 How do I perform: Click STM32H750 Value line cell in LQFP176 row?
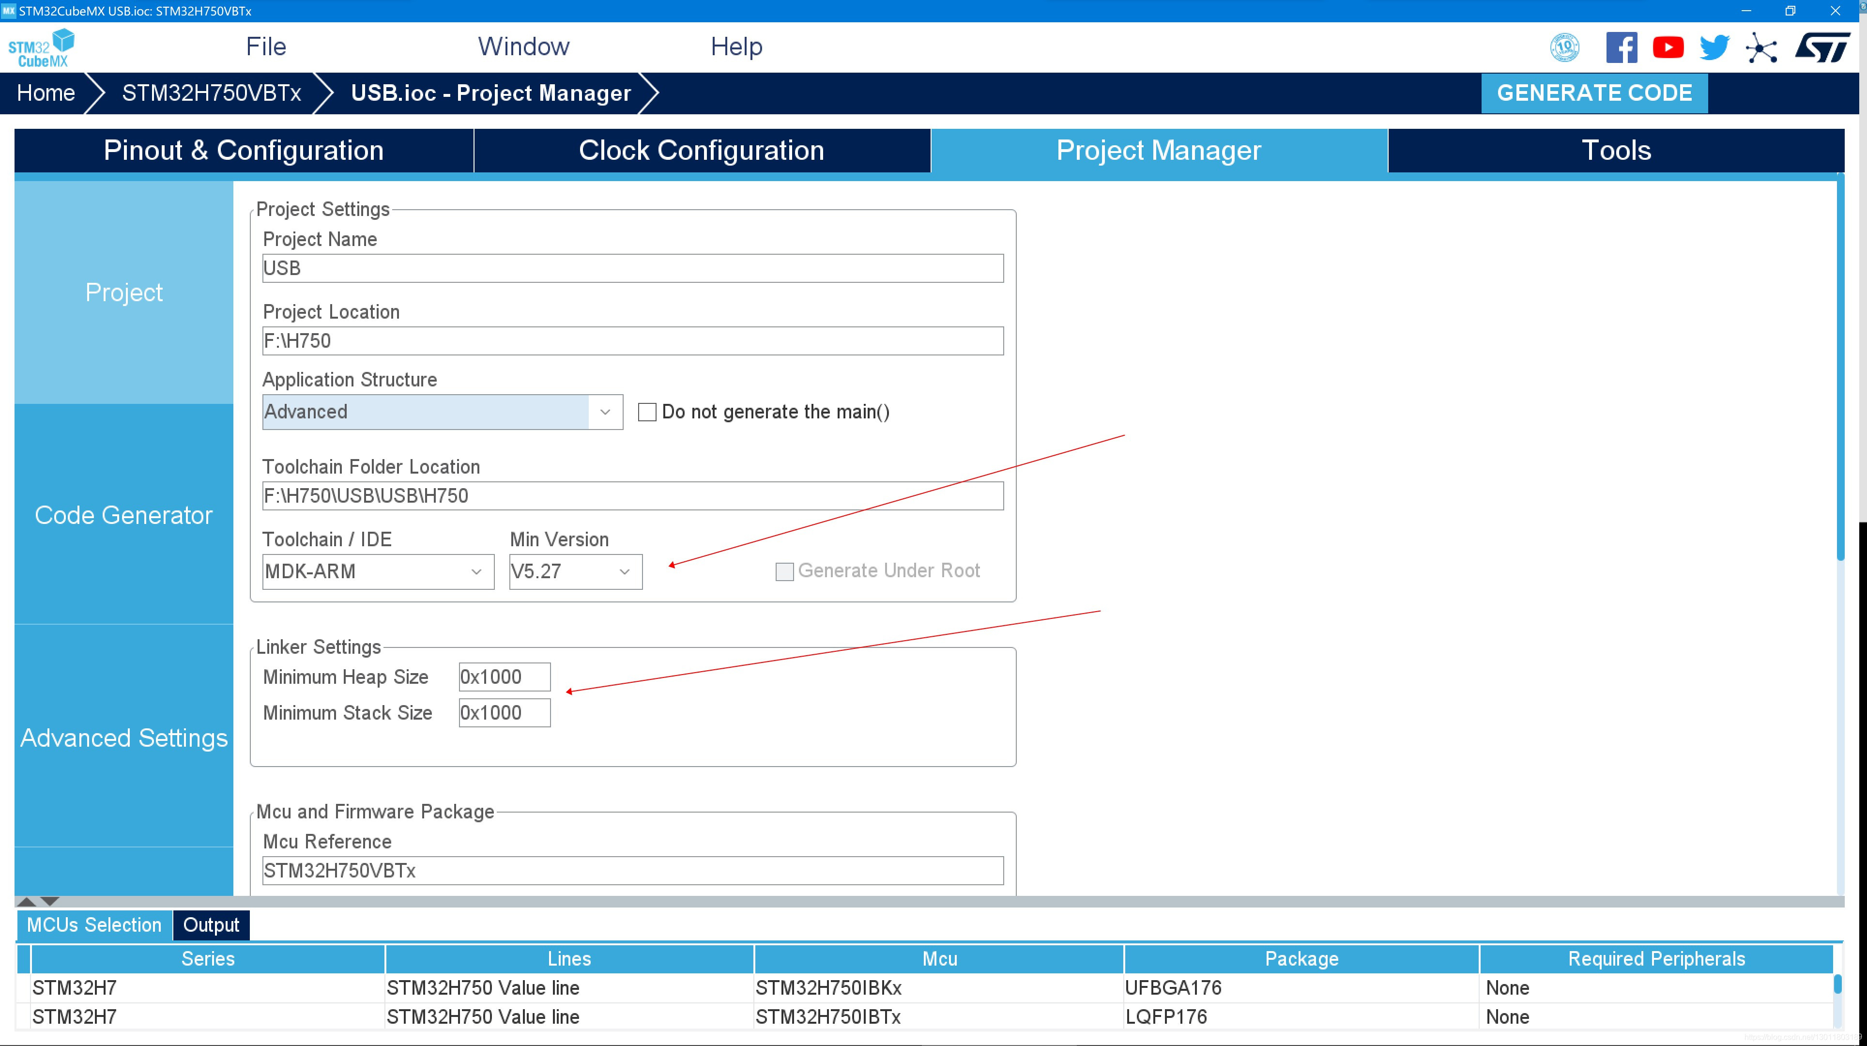[569, 1017]
